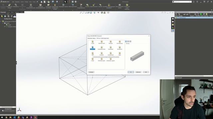213x119 pixels.
Task: Click the SOLIDWORKS Home icon in top bar
Action: click(41, 2)
